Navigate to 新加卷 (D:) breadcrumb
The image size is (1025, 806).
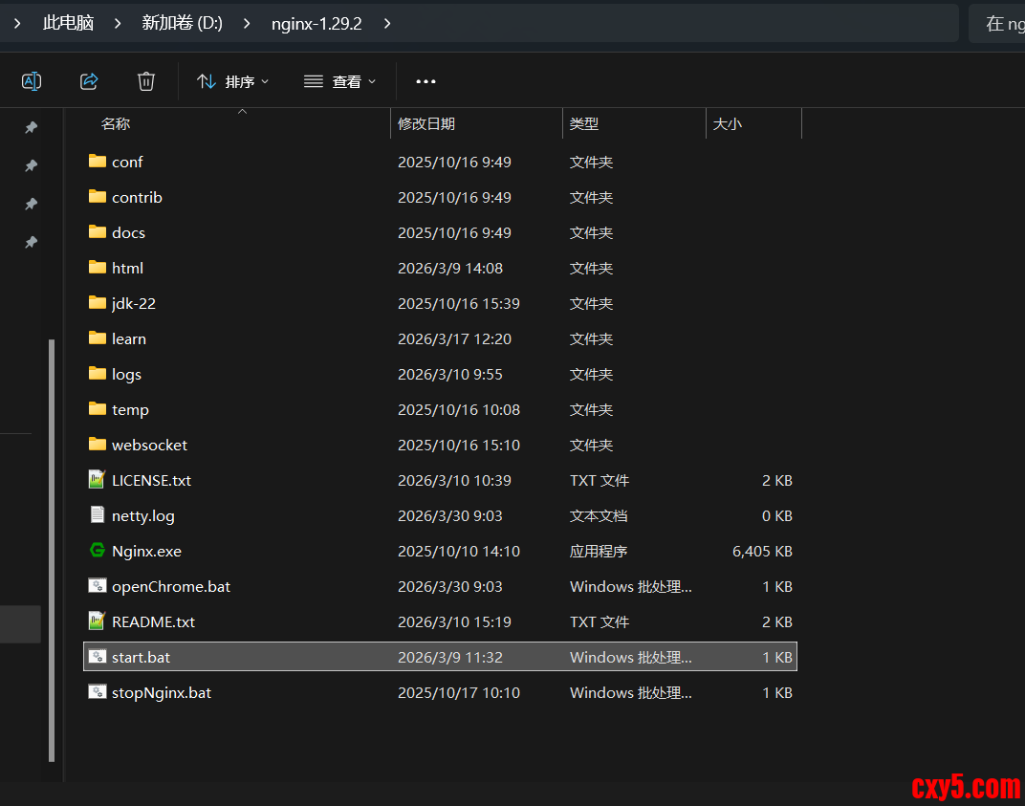[182, 23]
